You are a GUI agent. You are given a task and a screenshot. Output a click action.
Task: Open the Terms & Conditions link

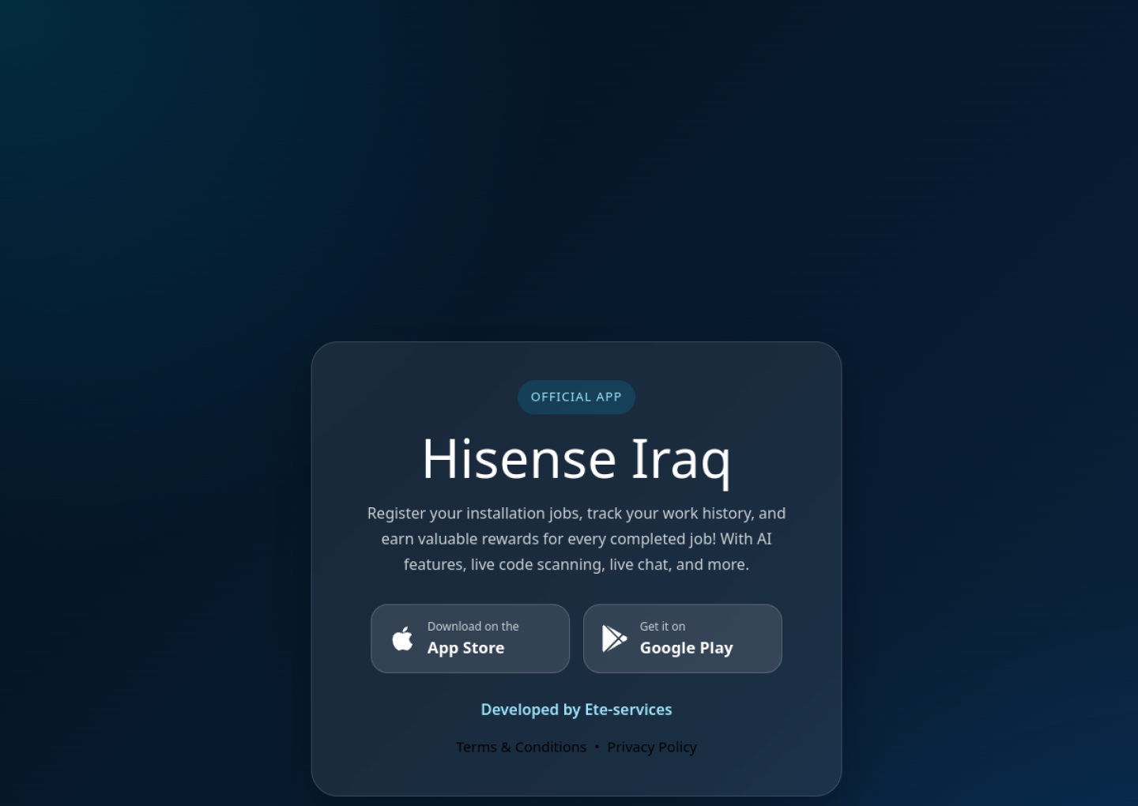coord(521,747)
